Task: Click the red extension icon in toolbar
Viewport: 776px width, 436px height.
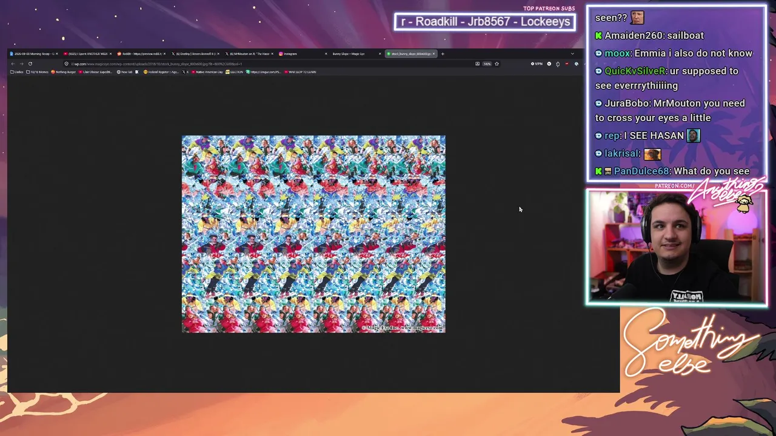Action: click(x=567, y=64)
